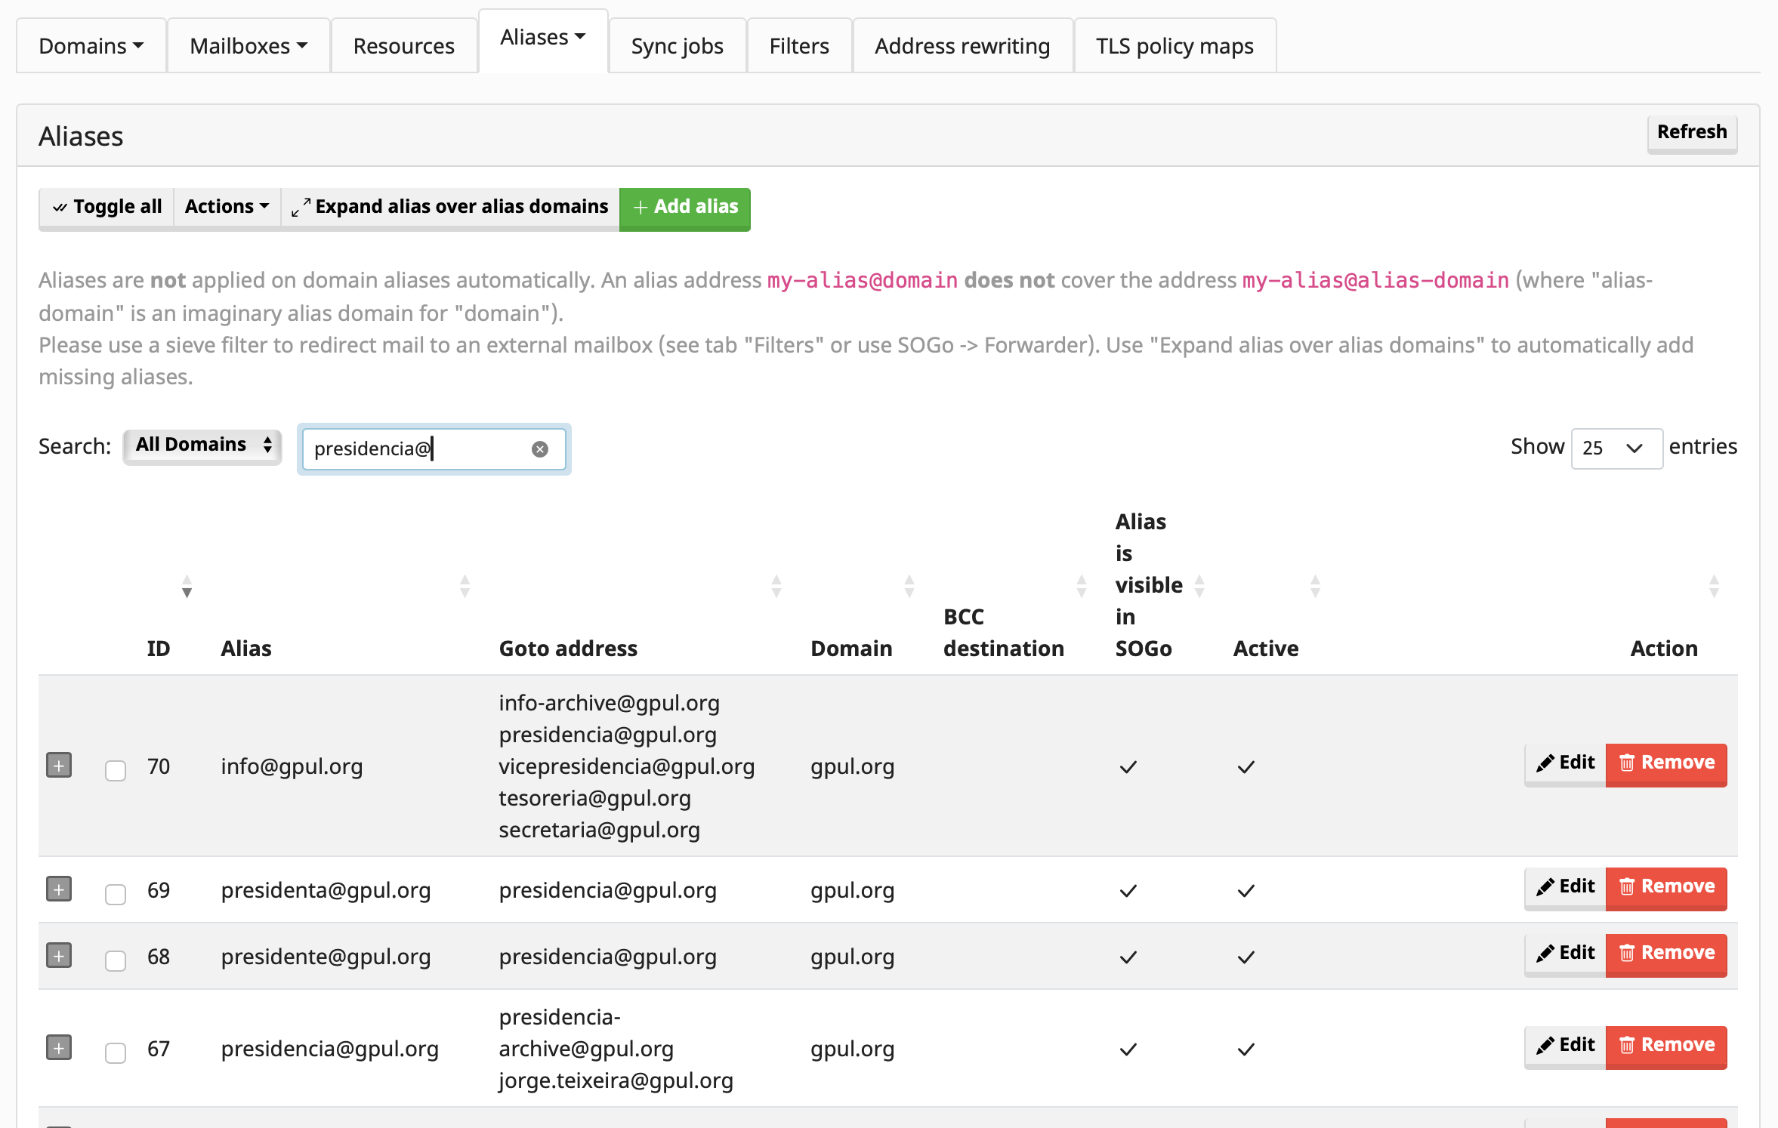
Task: Expand row details for alias ID 68
Action: pyautogui.click(x=59, y=955)
